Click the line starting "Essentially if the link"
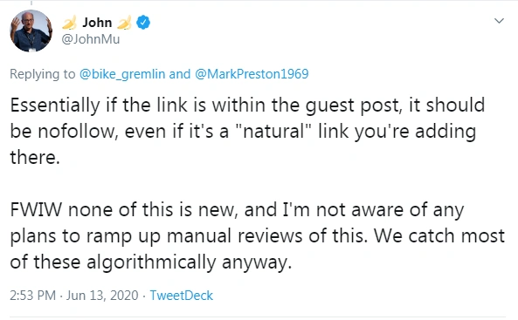This screenshot has height=320, width=518. [247, 106]
